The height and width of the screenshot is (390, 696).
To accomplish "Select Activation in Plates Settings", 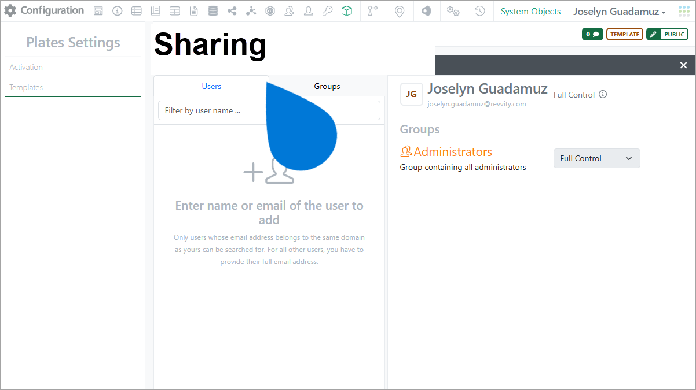I will [x=73, y=67].
